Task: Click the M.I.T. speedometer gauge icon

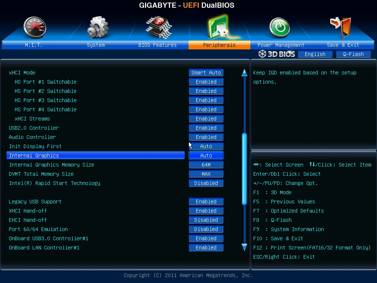Action: pyautogui.click(x=35, y=27)
